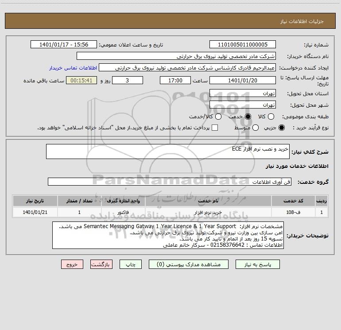Click the اطلاعات خدمات مورد نیاز heading

(297, 166)
